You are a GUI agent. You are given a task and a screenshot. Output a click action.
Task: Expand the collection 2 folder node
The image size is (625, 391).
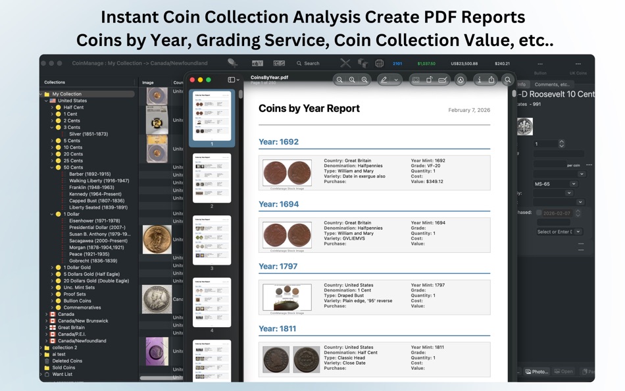41,348
